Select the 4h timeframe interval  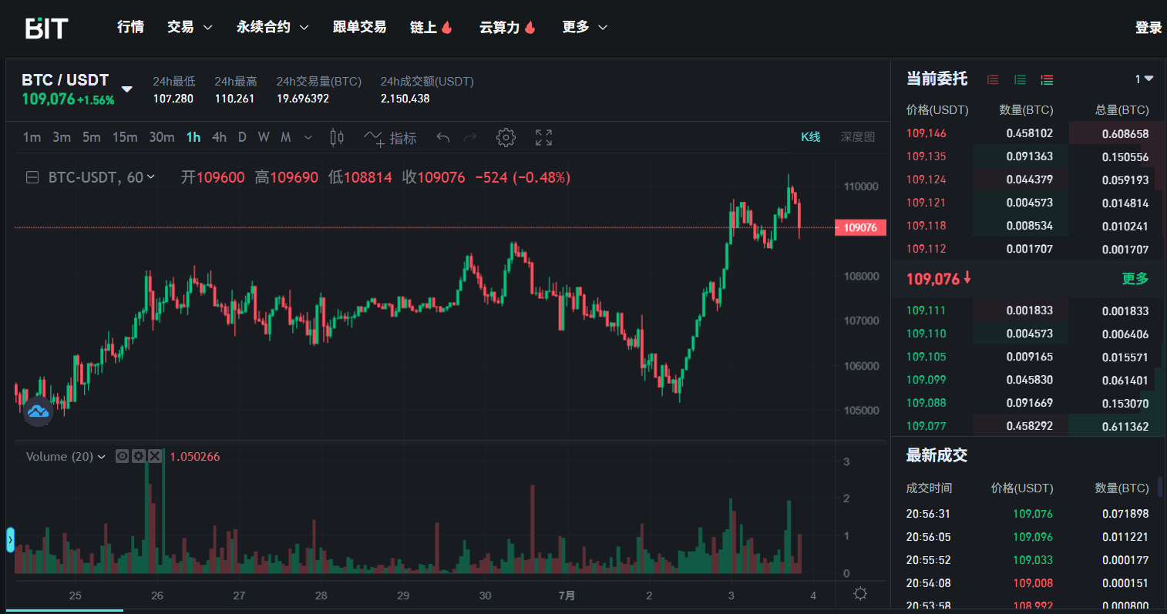tap(219, 137)
